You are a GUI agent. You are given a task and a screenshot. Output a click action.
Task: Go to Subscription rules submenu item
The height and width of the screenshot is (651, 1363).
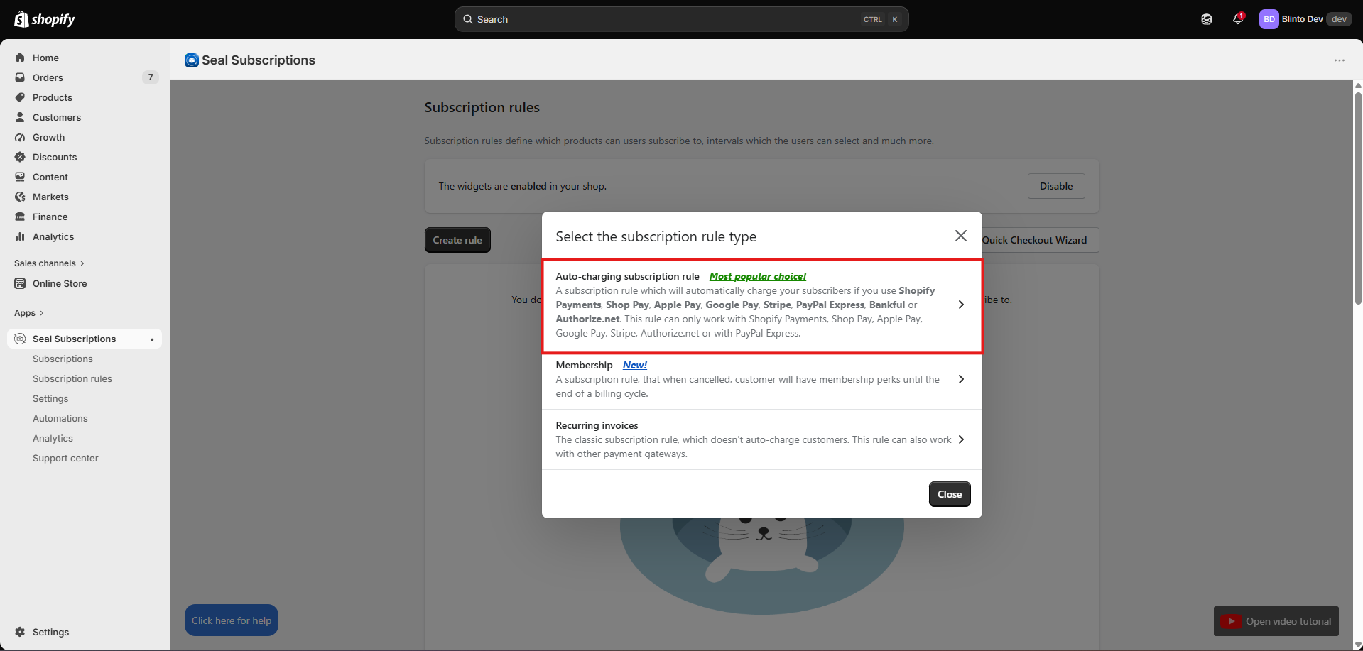(72, 378)
